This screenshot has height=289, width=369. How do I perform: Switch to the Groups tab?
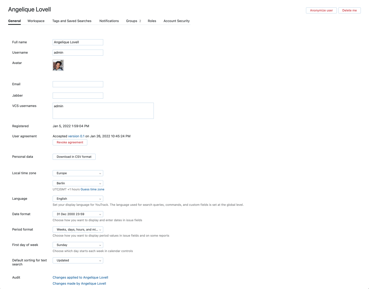coord(132,21)
